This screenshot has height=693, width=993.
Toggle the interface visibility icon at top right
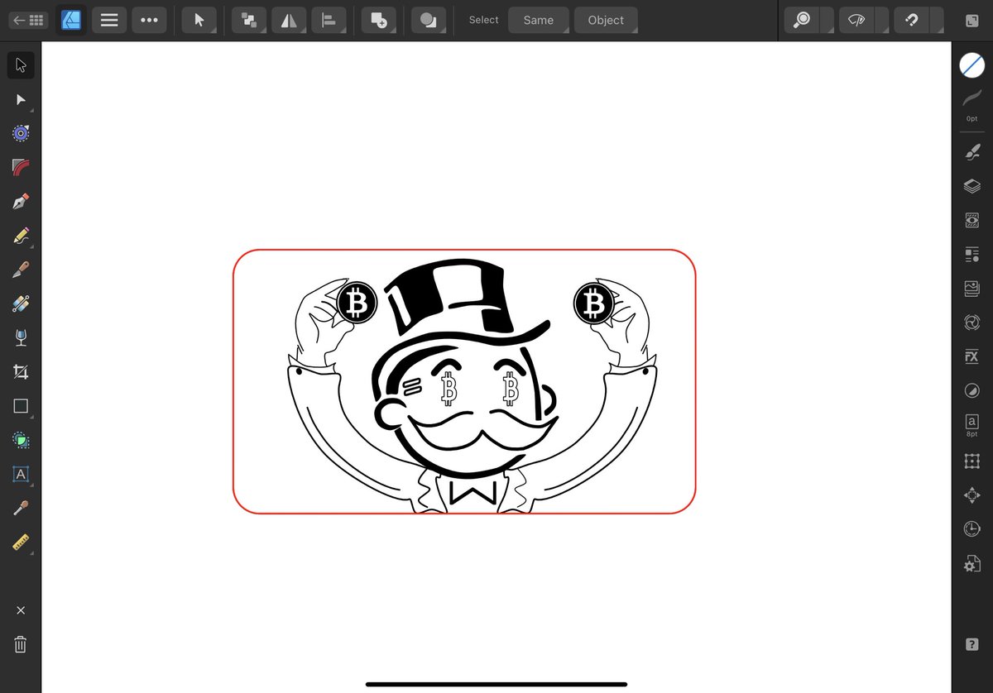971,20
